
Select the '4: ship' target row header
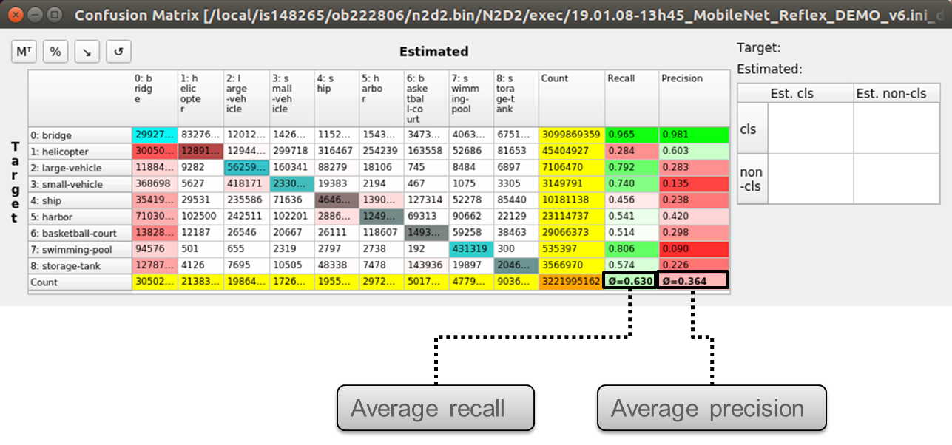[x=80, y=200]
